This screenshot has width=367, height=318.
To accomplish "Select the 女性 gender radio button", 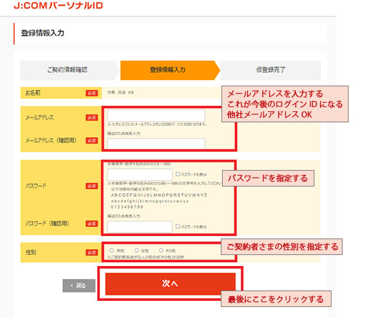I will point(136,250).
